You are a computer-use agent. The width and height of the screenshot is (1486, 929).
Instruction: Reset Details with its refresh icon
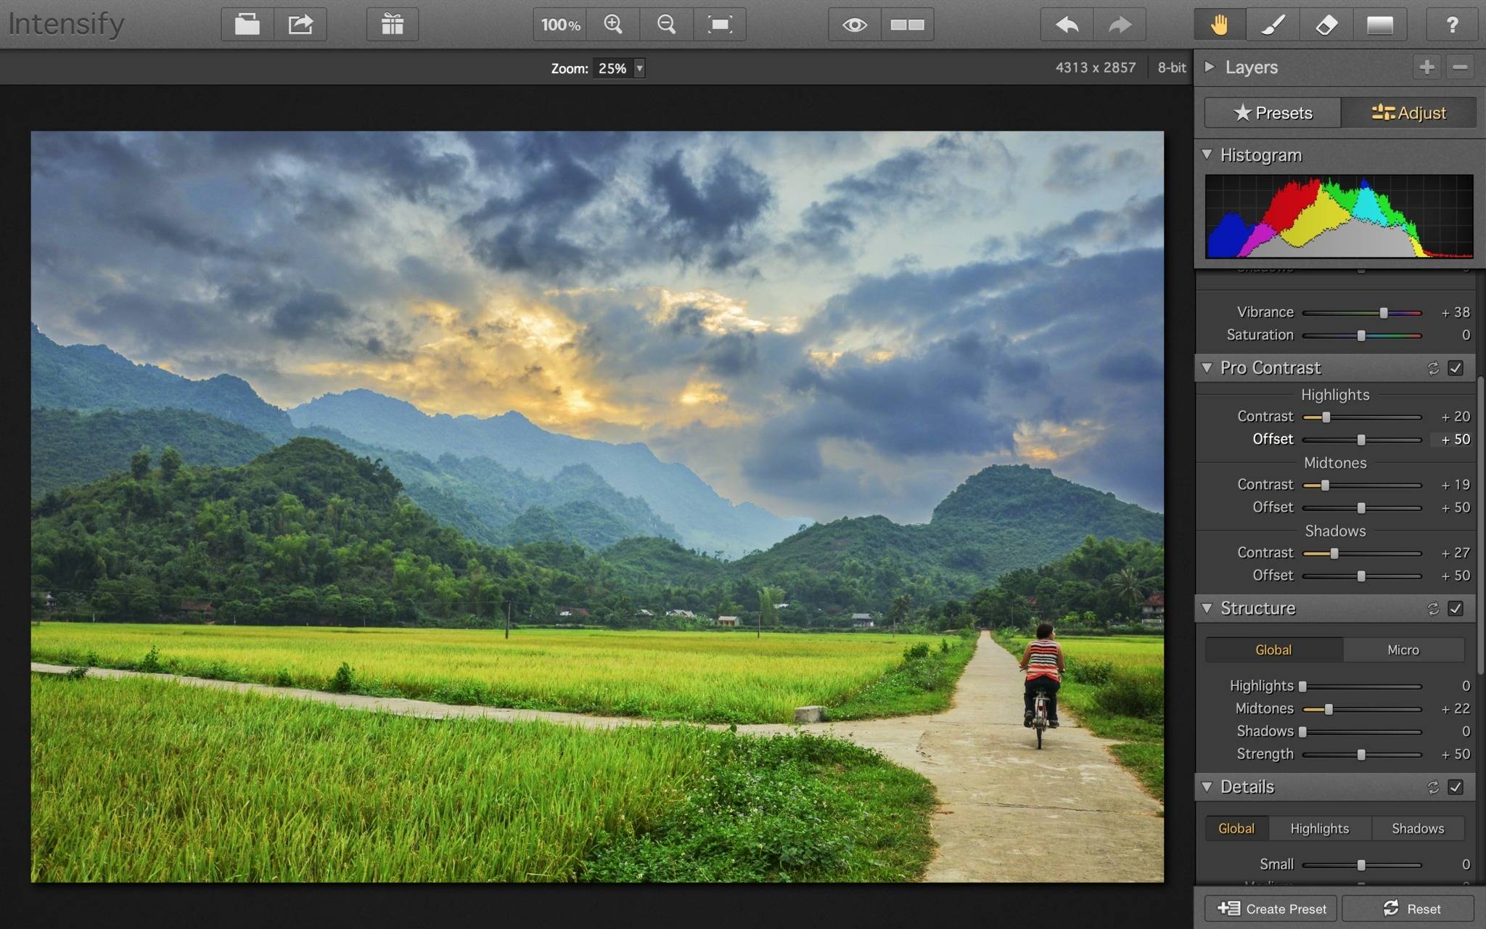(x=1433, y=787)
